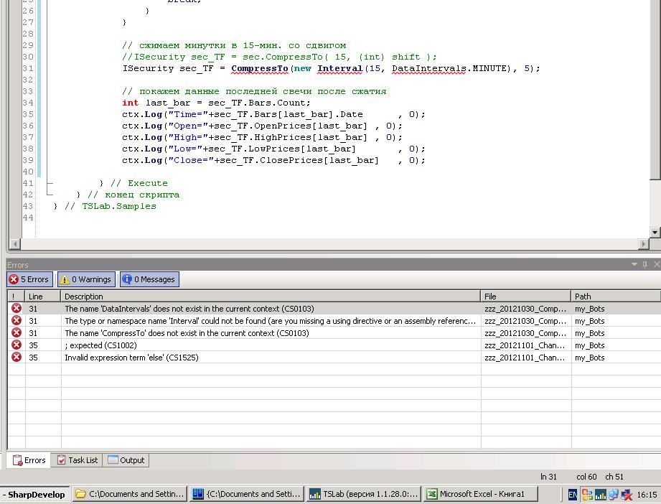Image resolution: width=661 pixels, height=504 pixels.
Task: Select the Errors tab at bottom
Action: click(x=29, y=460)
